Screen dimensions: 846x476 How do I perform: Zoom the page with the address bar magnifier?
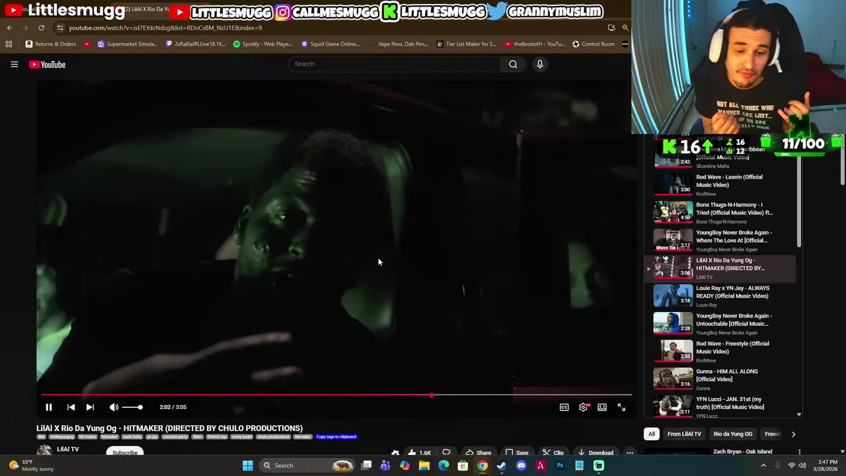click(x=625, y=28)
